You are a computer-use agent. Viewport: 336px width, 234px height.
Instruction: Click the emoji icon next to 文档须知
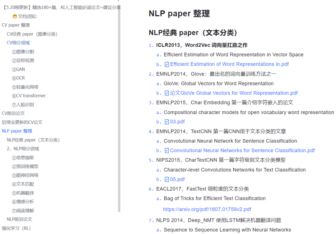(15, 16)
